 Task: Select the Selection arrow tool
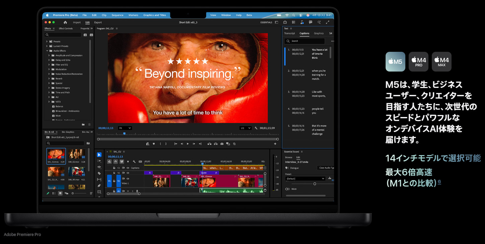click(99, 155)
